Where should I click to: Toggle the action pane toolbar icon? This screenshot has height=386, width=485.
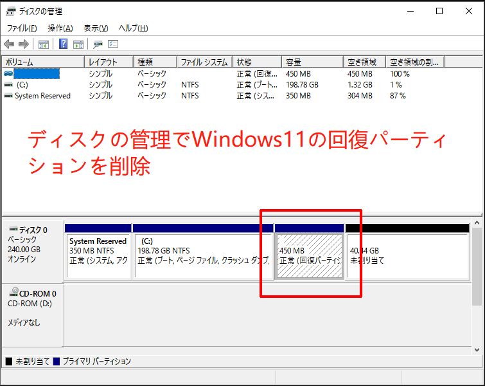[x=78, y=44]
